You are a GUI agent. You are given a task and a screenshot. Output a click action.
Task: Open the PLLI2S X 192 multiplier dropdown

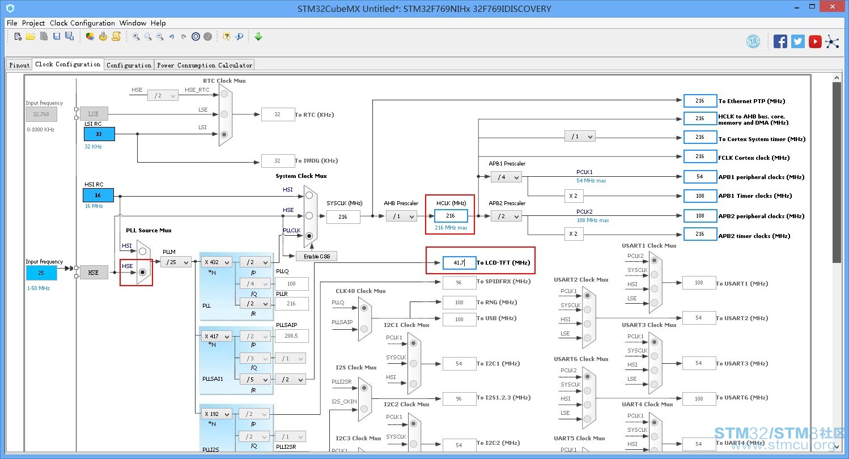(x=217, y=414)
